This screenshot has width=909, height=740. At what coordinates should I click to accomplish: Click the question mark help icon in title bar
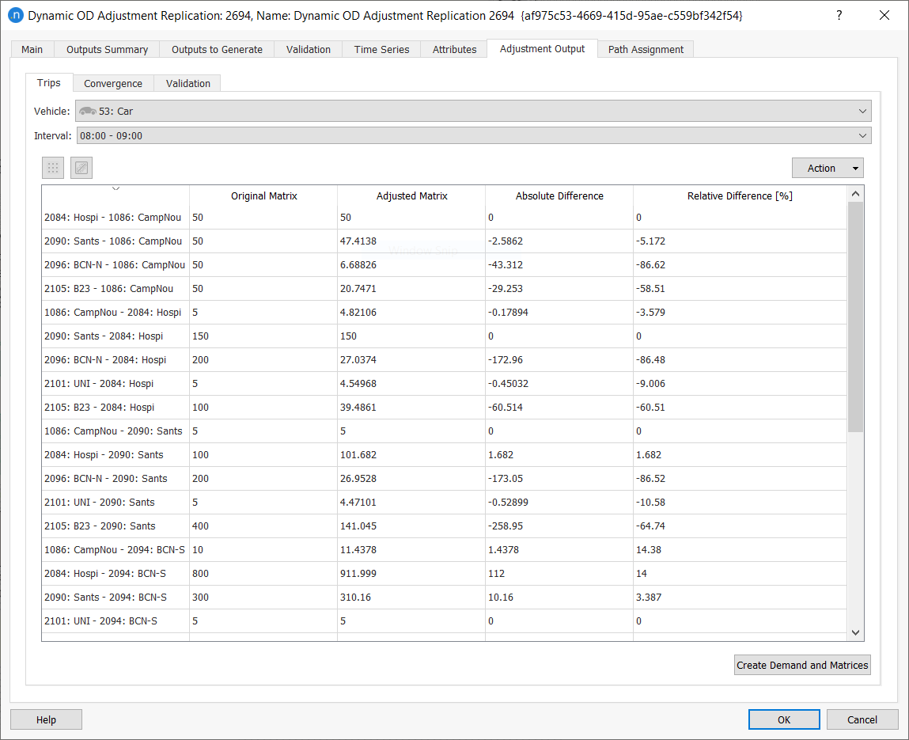coord(839,15)
